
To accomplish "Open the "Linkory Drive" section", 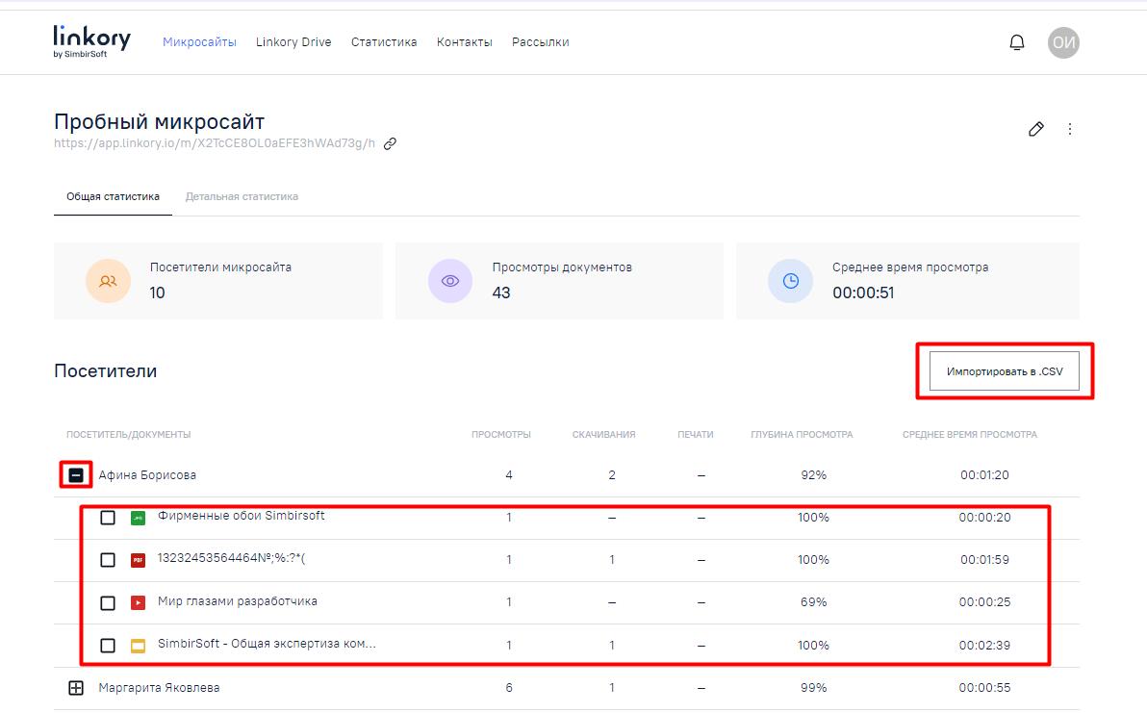I will click(x=293, y=42).
